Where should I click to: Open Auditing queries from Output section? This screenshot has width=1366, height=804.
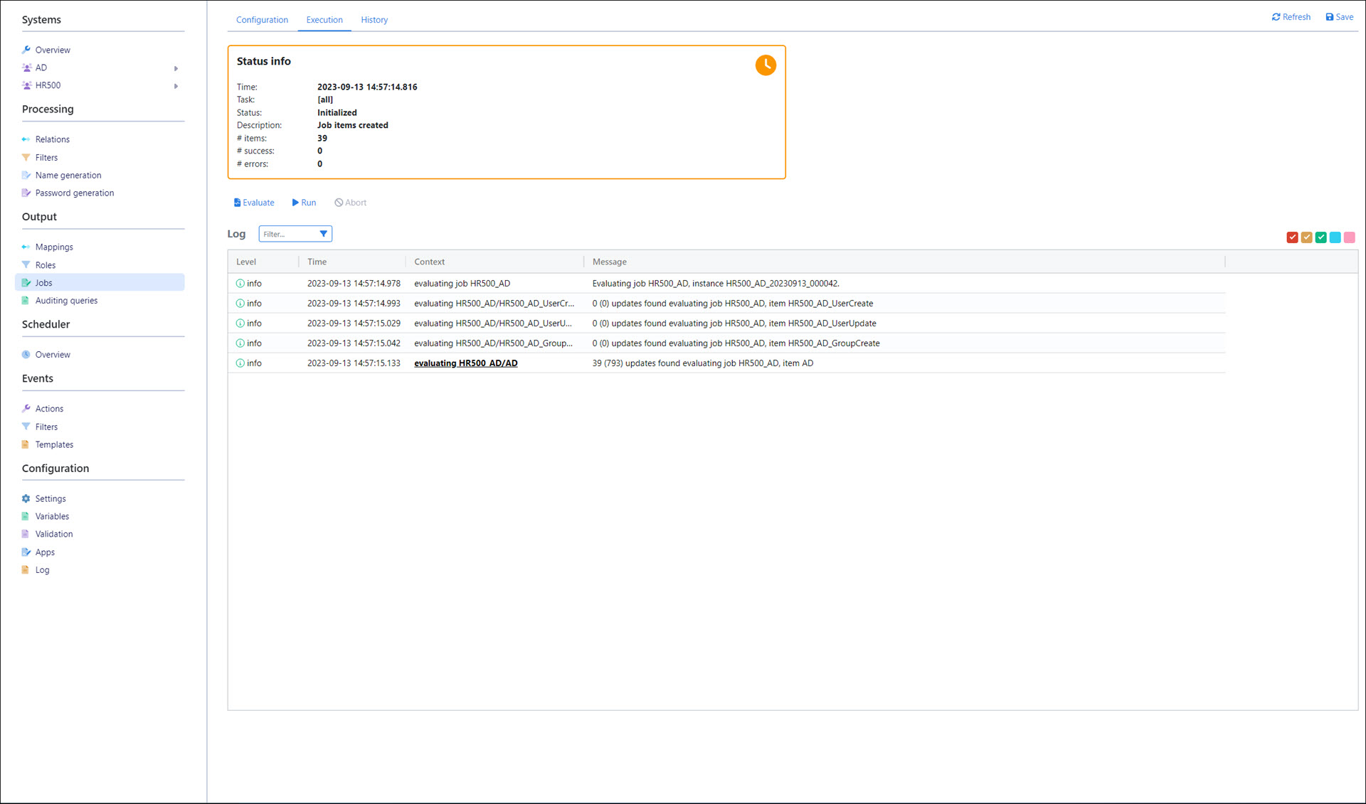pos(66,301)
